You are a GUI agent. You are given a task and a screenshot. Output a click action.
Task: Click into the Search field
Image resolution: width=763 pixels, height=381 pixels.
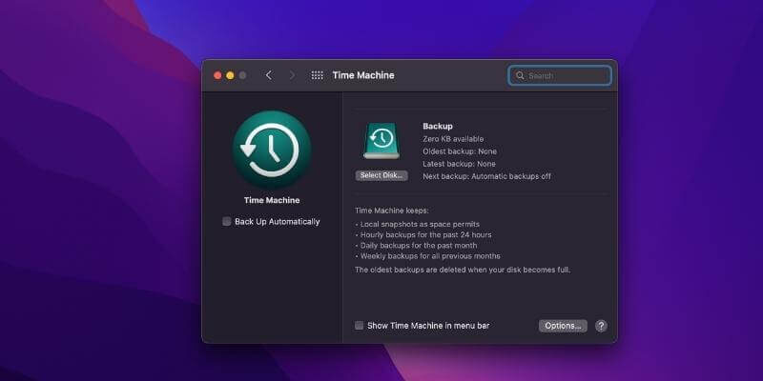point(560,76)
